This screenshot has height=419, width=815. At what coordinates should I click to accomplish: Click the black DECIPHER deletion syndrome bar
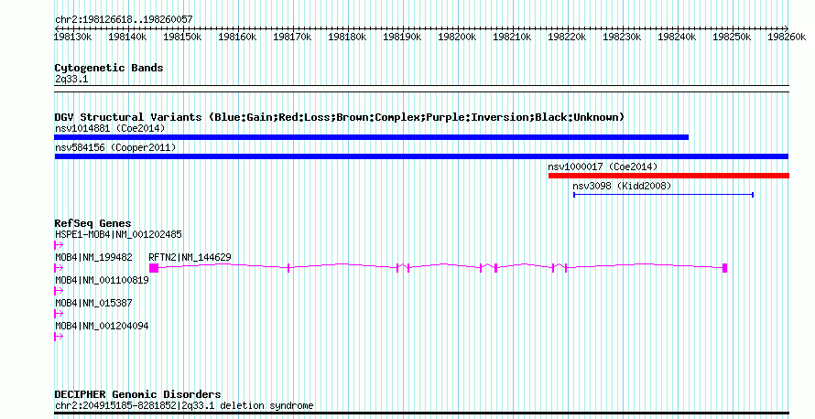coord(421,414)
